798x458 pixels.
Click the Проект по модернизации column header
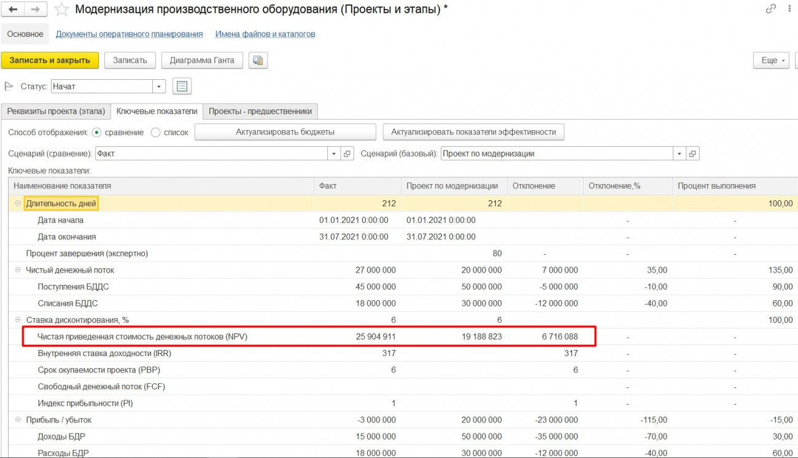[454, 186]
